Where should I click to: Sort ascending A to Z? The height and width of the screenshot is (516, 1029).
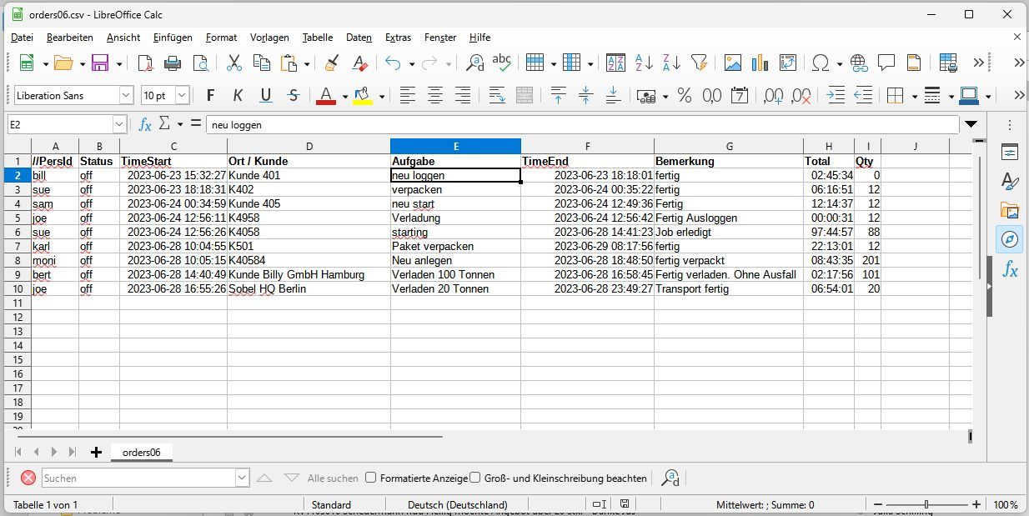[x=644, y=63]
